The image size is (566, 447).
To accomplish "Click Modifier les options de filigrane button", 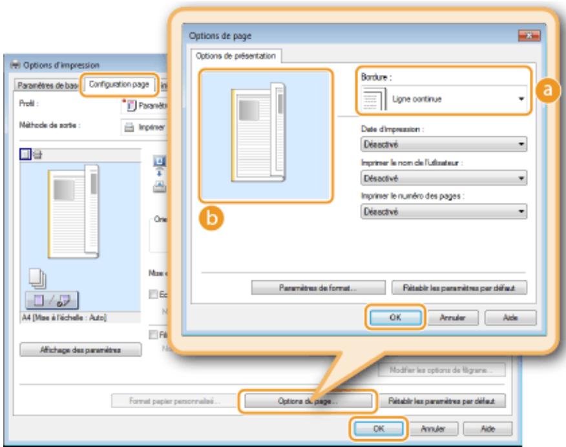I will pos(442,369).
